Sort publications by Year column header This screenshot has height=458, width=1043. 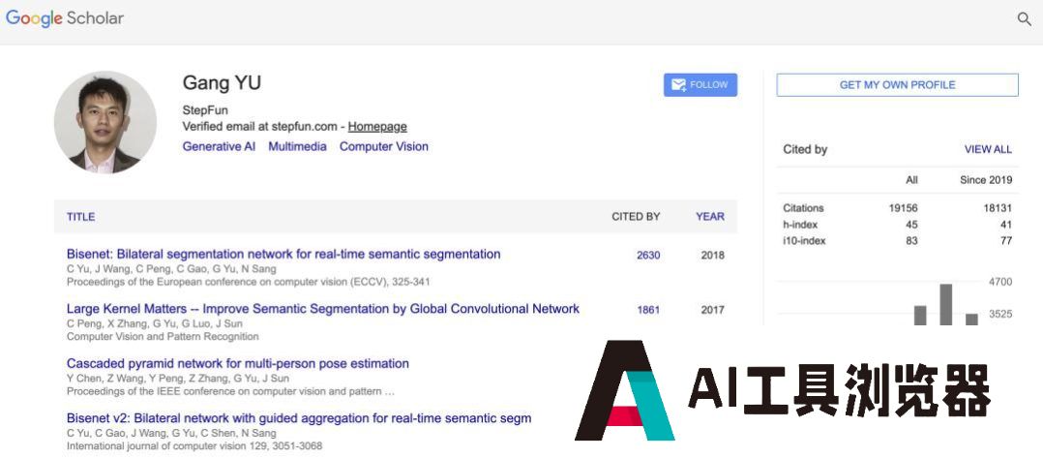point(710,216)
